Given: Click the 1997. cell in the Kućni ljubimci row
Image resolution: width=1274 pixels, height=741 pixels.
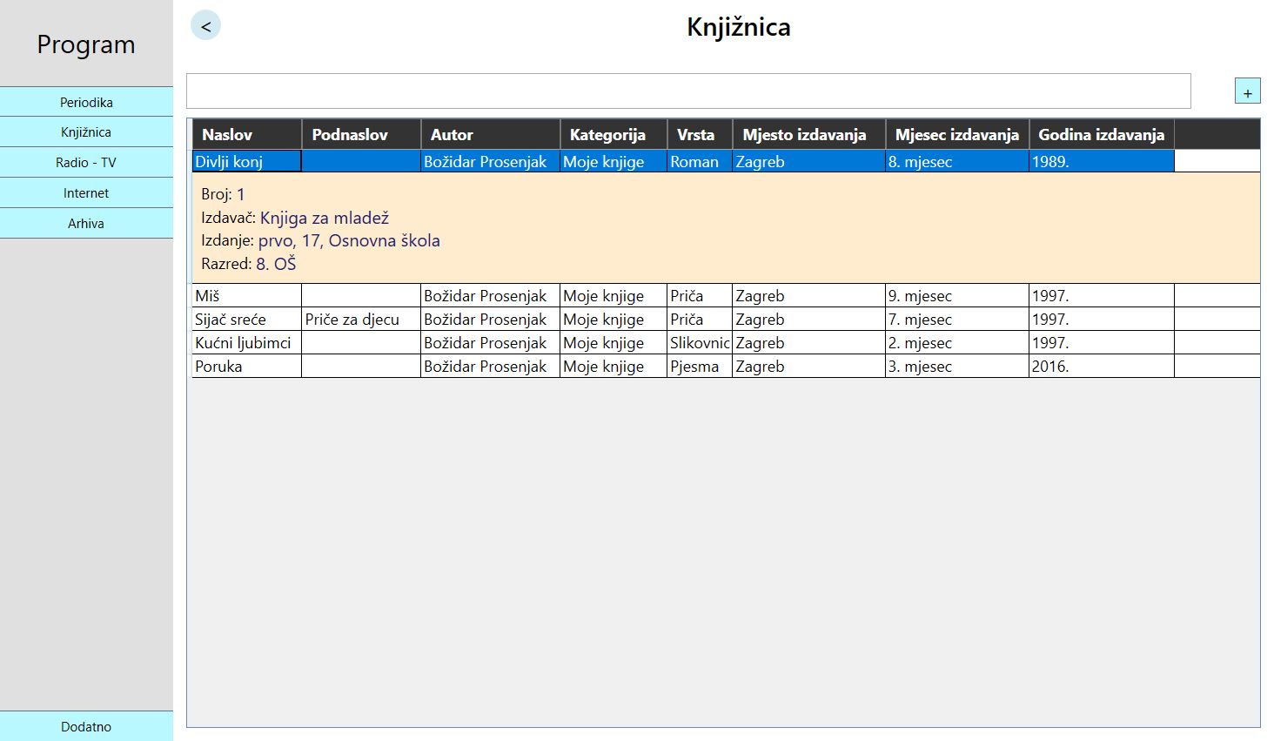Looking at the screenshot, I should [1102, 342].
